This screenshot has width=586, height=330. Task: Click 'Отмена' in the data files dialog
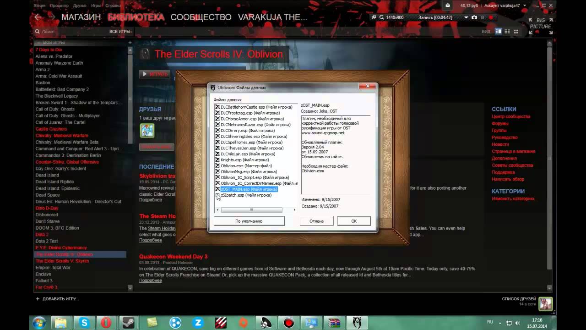click(x=316, y=221)
